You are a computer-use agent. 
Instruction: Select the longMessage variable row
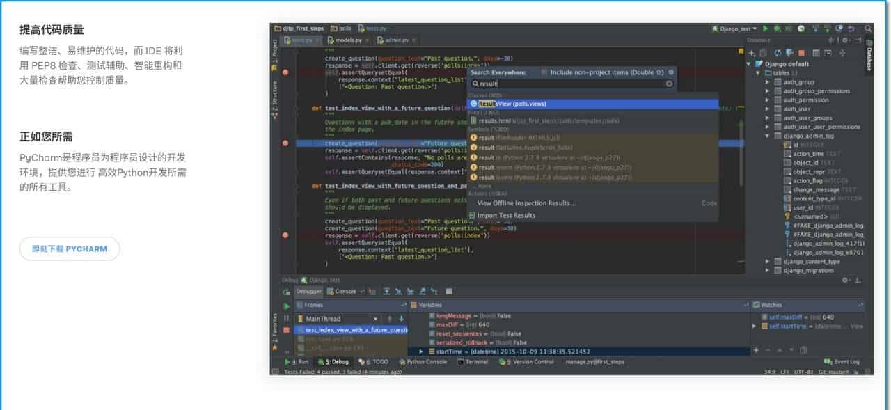[469, 316]
